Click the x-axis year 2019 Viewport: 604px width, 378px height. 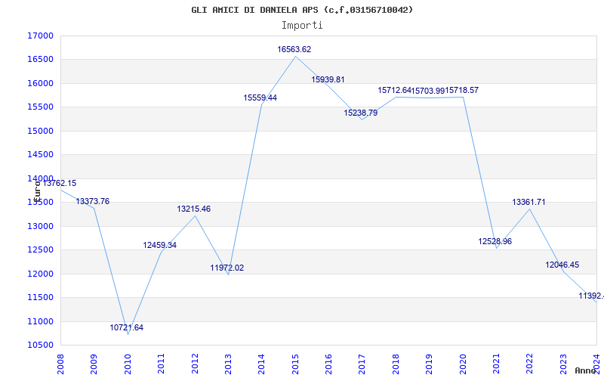pos(429,364)
